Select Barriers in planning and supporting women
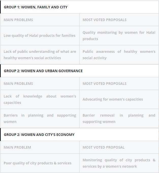The height and width of the screenshot is (173, 159). click(40, 118)
